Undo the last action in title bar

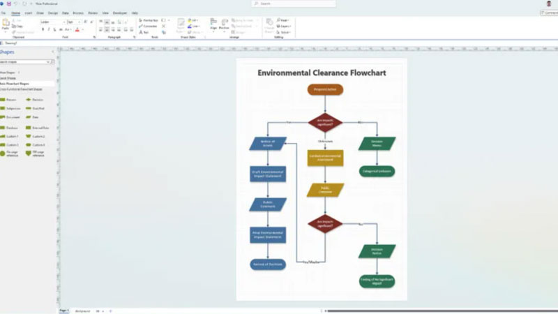point(16,3)
